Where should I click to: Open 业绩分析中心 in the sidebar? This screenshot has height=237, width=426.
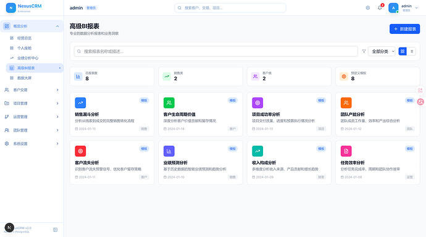(35, 58)
